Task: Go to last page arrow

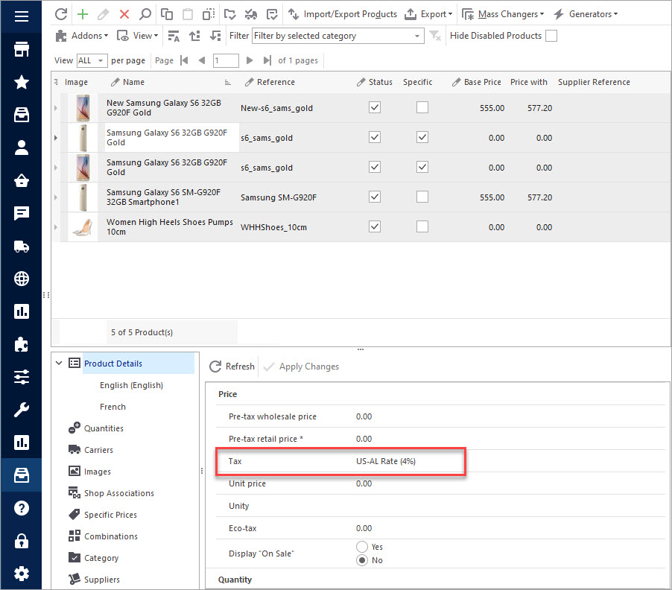Action: [267, 60]
